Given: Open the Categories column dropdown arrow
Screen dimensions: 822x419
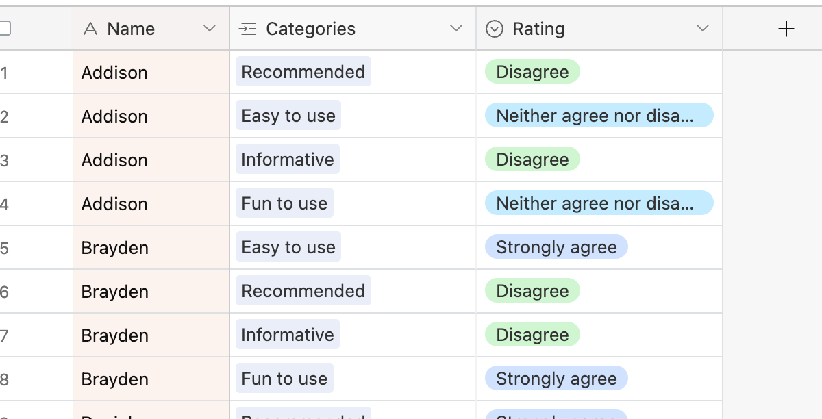Looking at the screenshot, I should [456, 29].
